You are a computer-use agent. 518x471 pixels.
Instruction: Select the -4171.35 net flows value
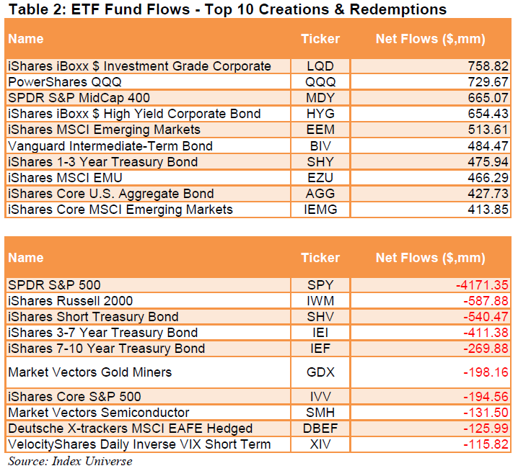click(x=482, y=285)
